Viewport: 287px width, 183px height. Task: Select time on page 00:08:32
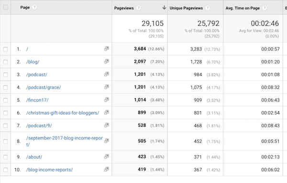point(270,87)
